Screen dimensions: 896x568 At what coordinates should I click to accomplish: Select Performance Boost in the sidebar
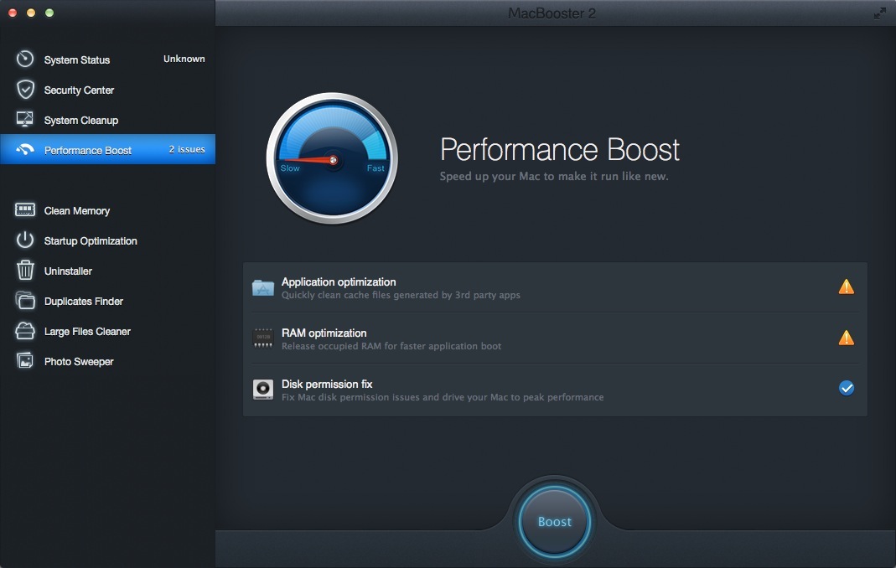88,151
